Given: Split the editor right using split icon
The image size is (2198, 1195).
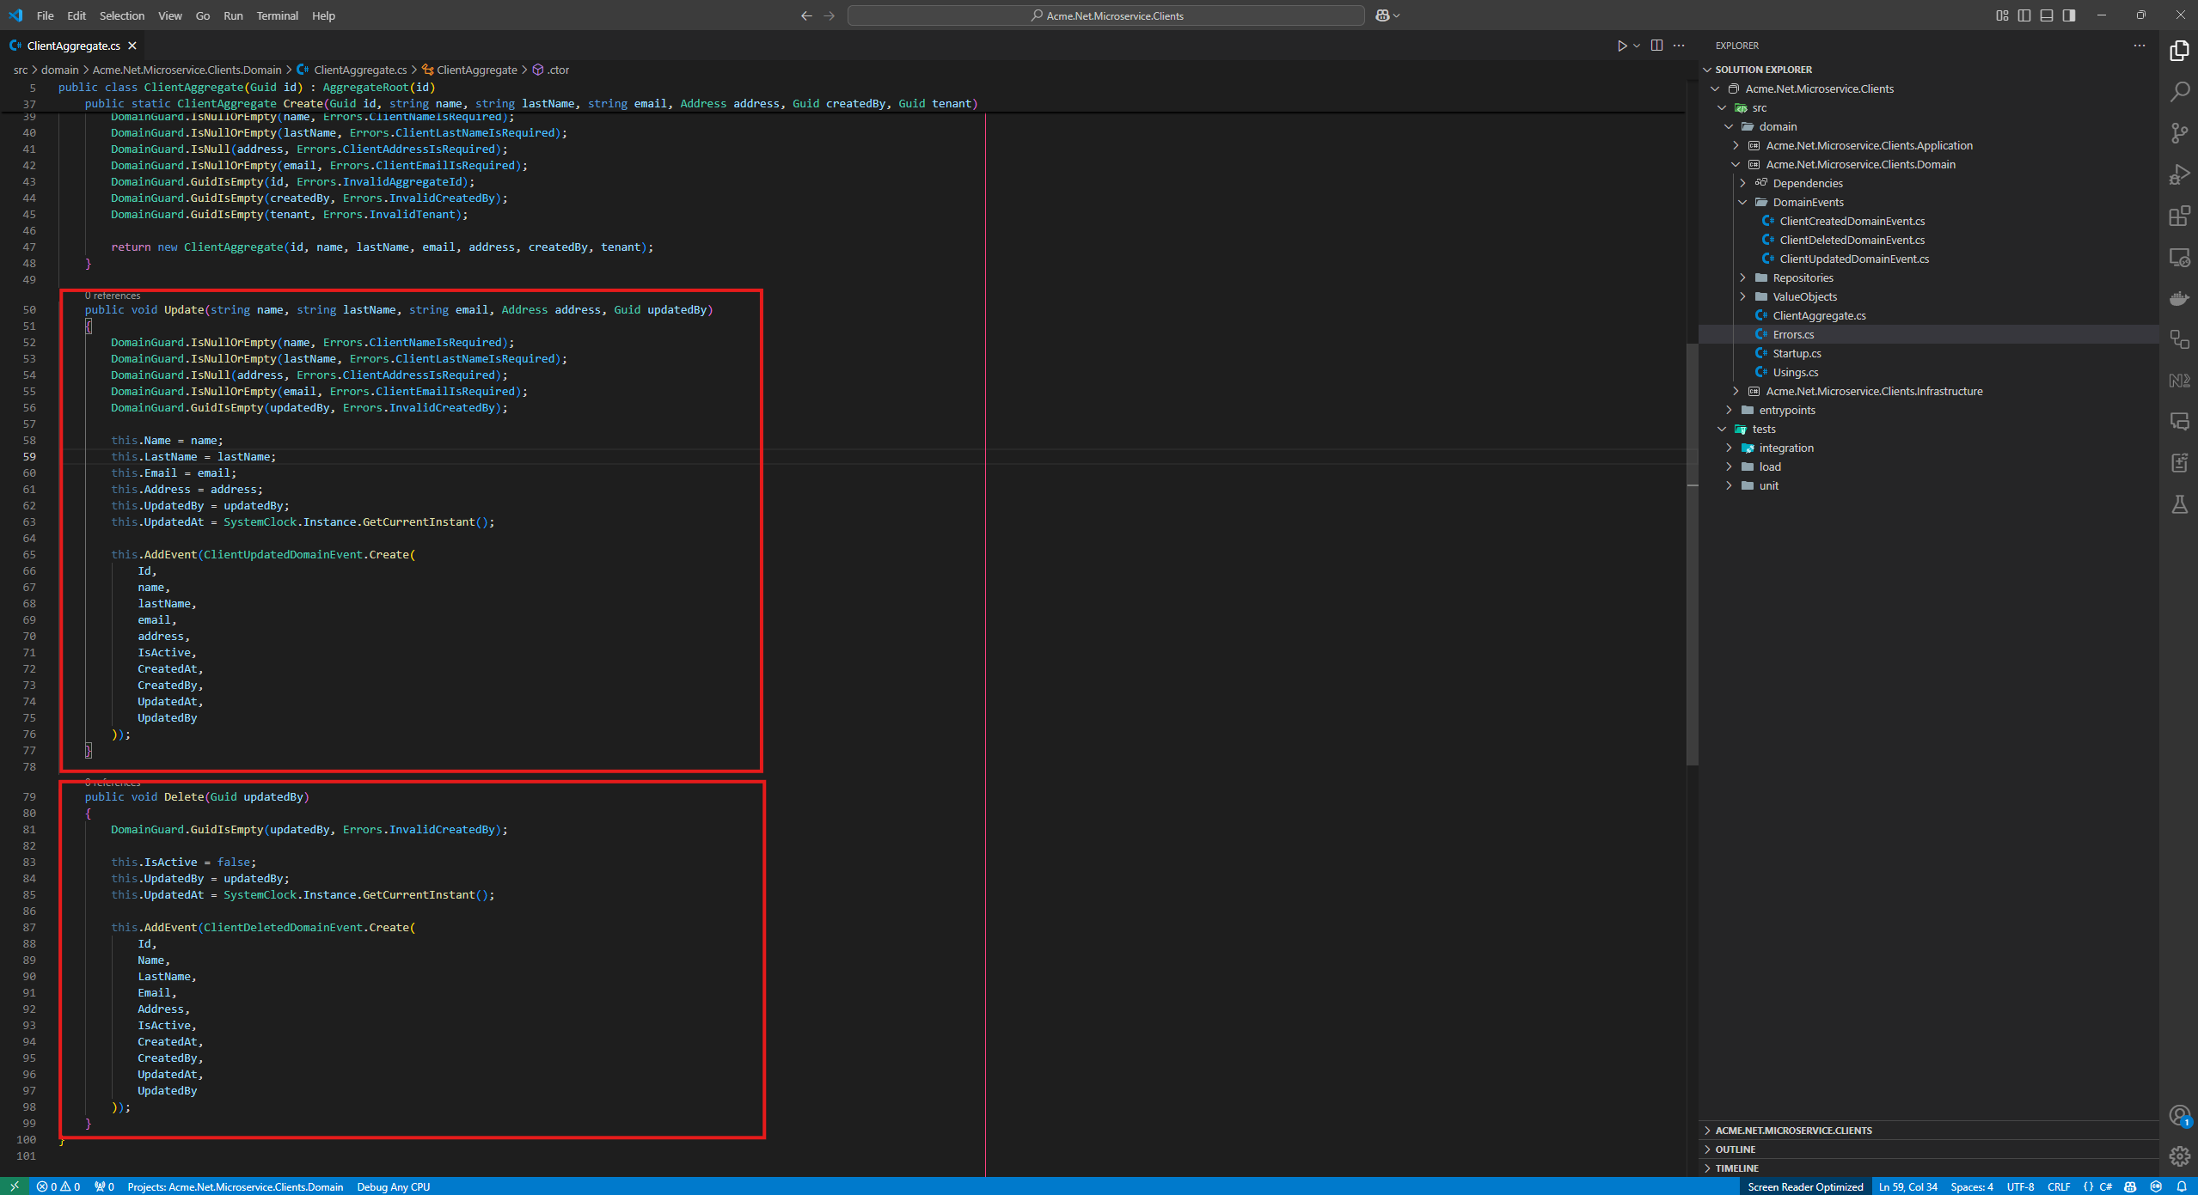Looking at the screenshot, I should click(1656, 46).
